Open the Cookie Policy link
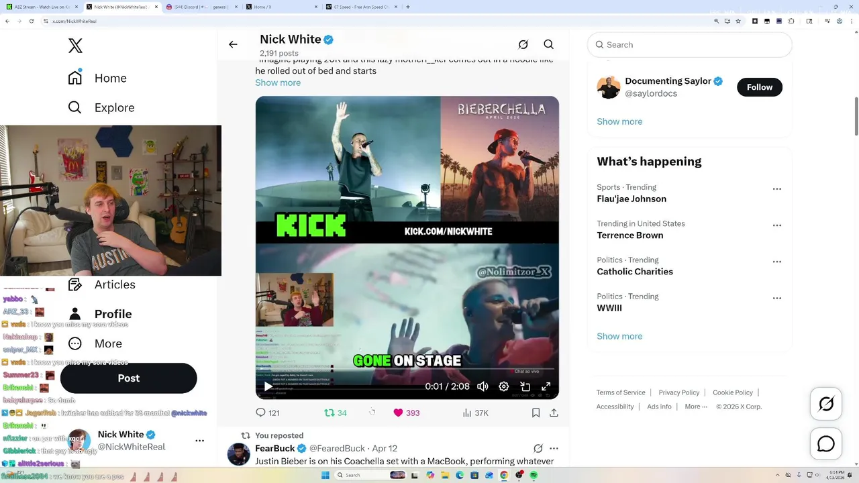The width and height of the screenshot is (859, 483). (733, 392)
